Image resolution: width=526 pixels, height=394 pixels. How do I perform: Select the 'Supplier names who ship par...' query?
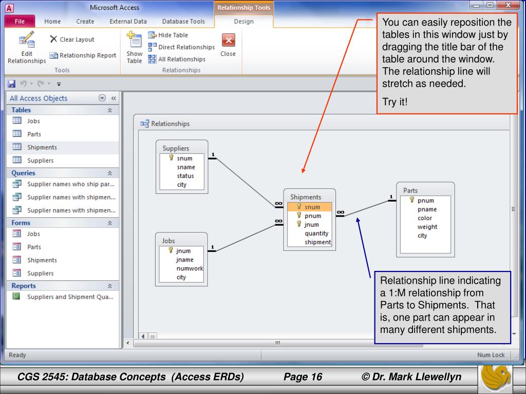point(63,184)
